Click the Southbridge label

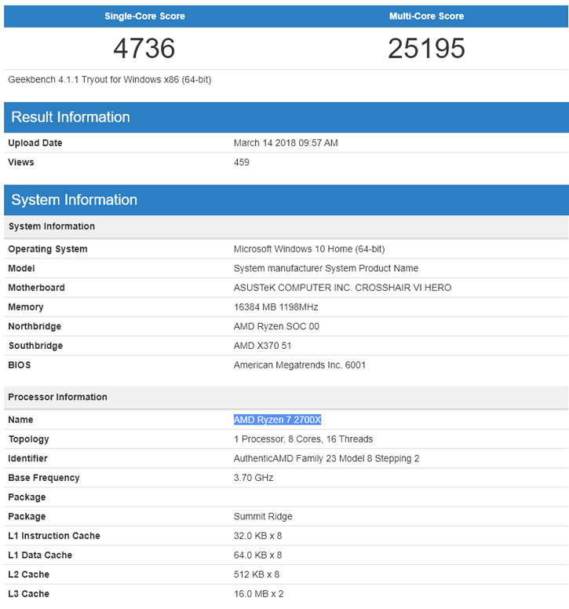[x=35, y=346]
